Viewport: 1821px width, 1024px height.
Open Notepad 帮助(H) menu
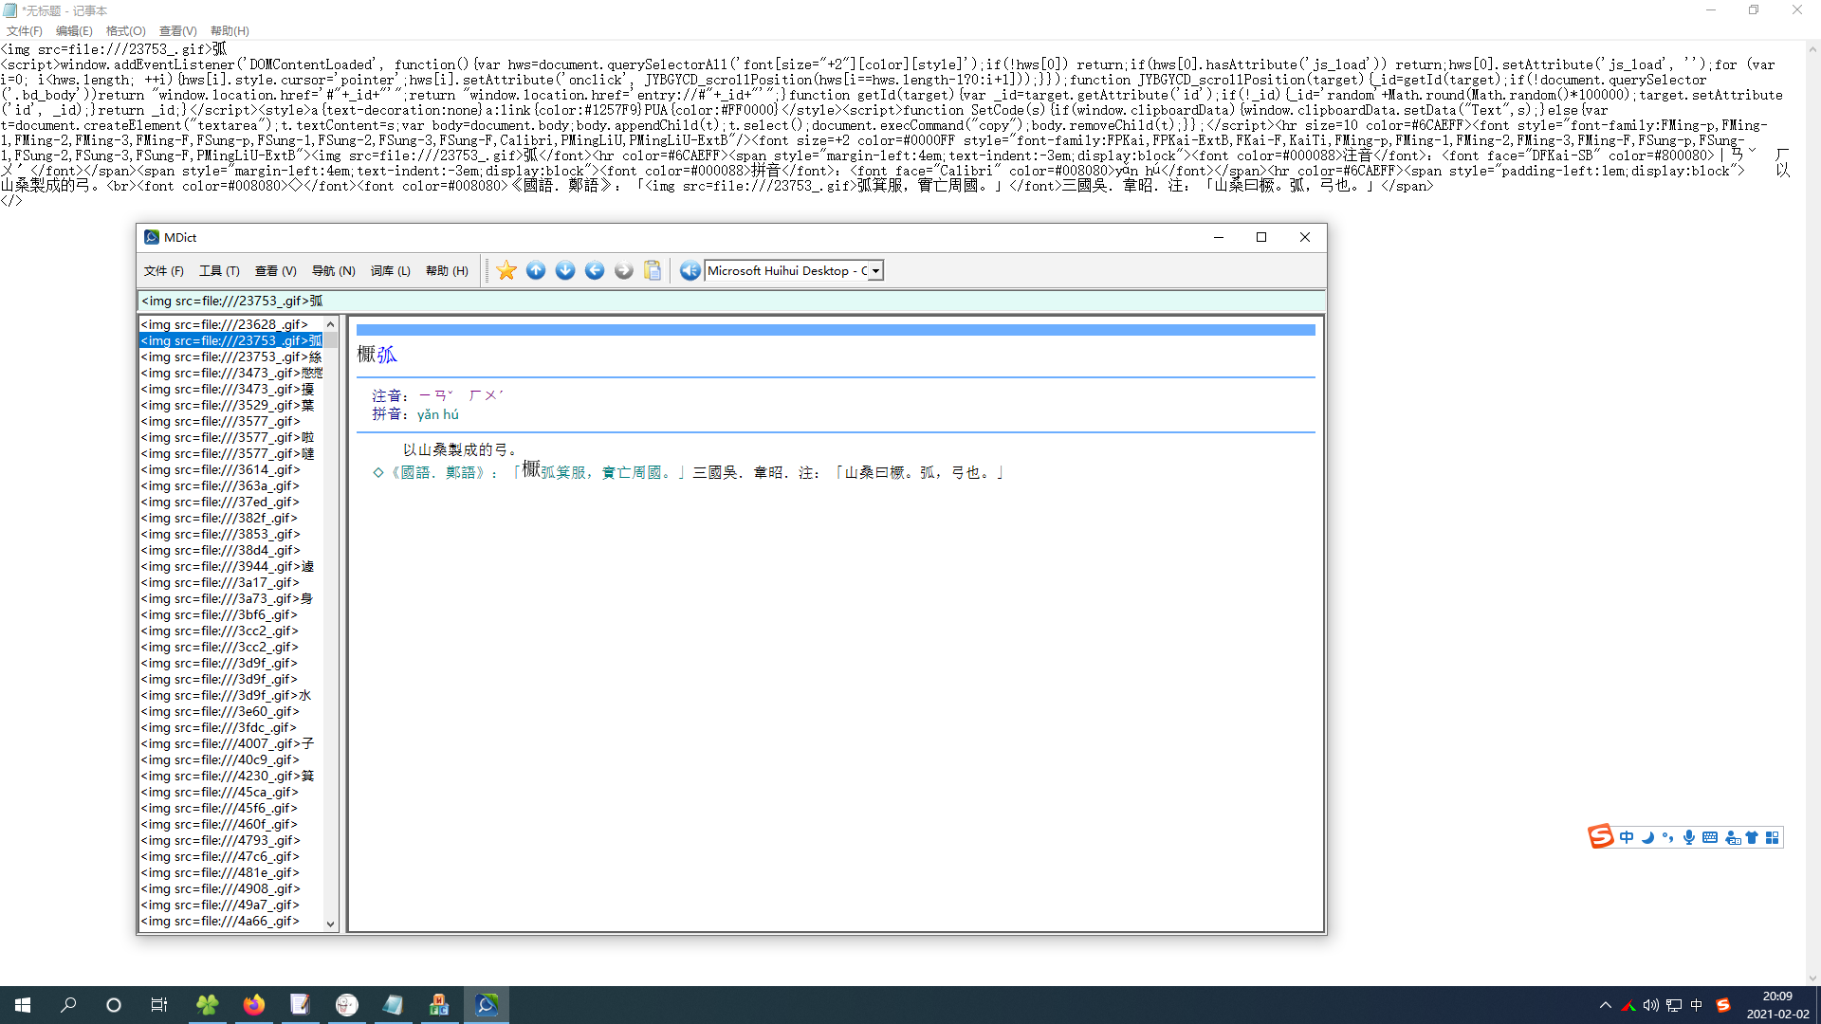(x=230, y=31)
